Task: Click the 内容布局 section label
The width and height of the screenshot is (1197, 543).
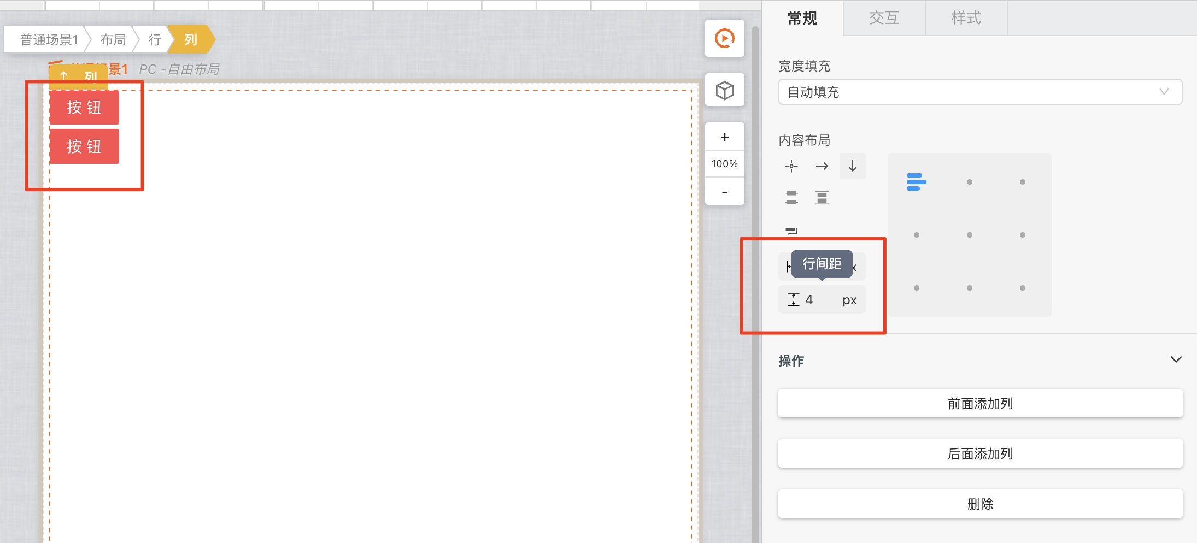Action: [x=805, y=140]
